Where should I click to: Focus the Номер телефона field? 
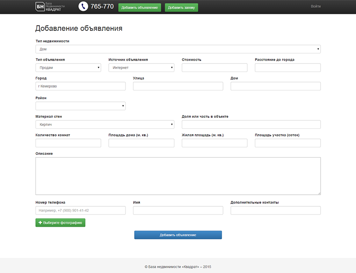[x=80, y=210]
